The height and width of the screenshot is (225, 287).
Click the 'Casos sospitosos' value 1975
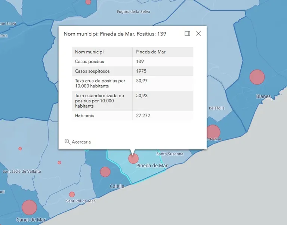coord(141,71)
